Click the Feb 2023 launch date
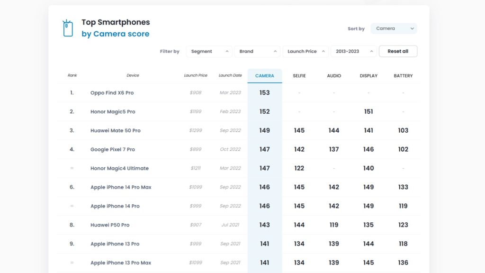 [230, 111]
